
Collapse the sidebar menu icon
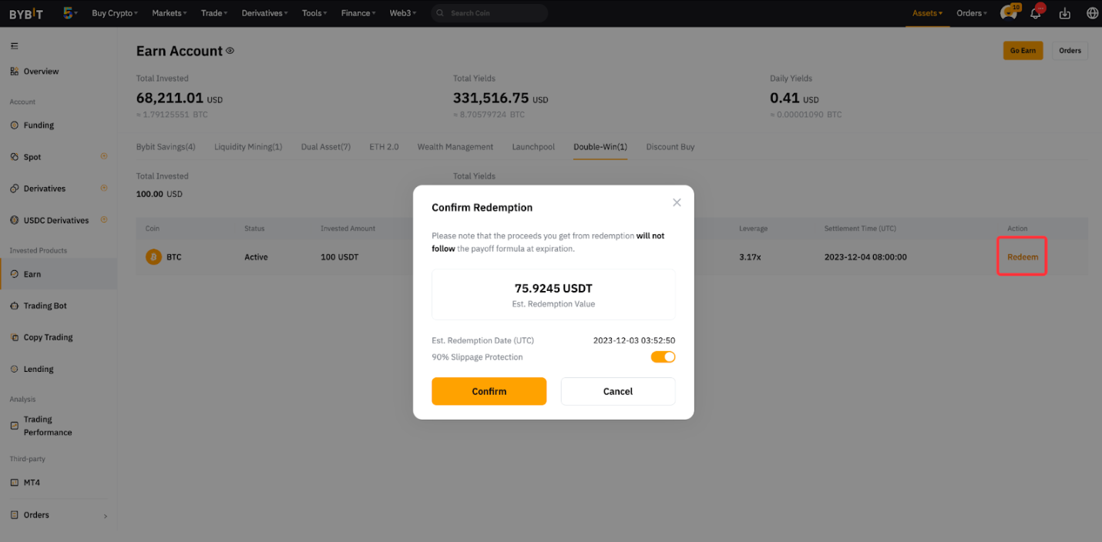click(x=14, y=46)
